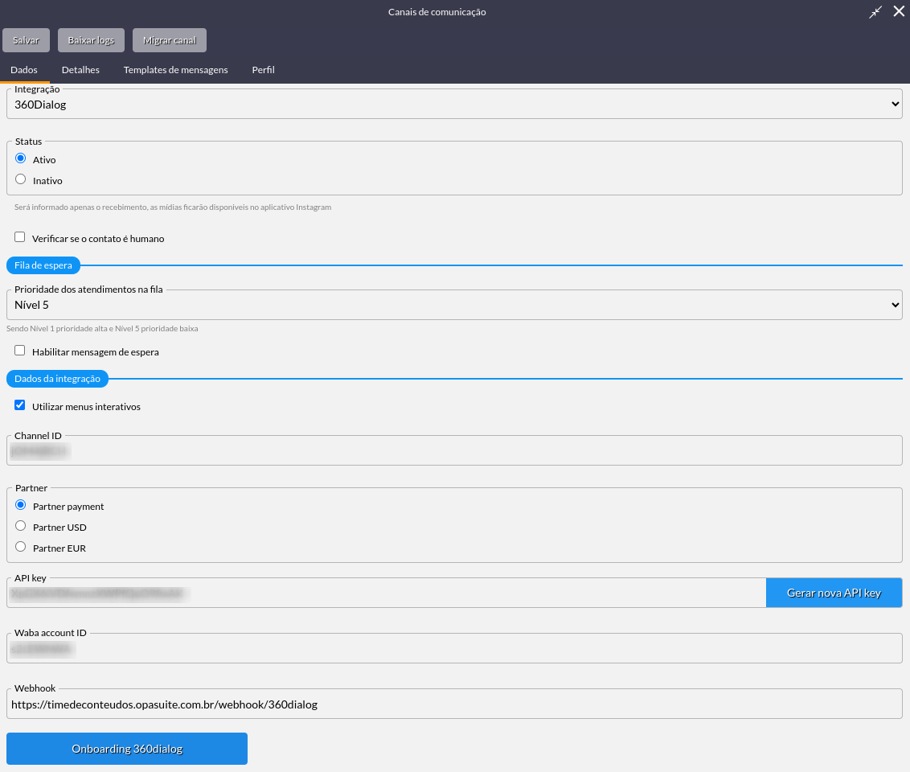Open Prioridade dos atendimentos na fila dropdown

pyautogui.click(x=454, y=305)
